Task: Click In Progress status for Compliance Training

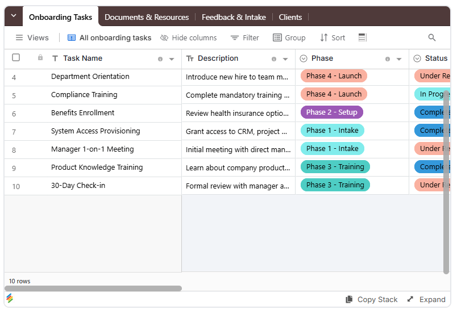Action: [x=432, y=94]
